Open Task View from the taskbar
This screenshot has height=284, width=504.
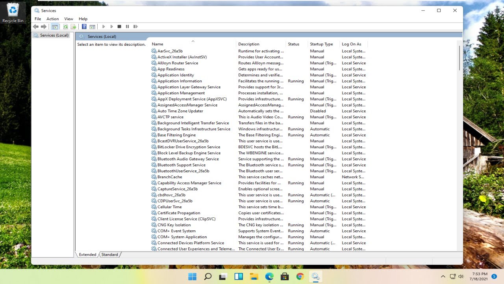pos(223,277)
